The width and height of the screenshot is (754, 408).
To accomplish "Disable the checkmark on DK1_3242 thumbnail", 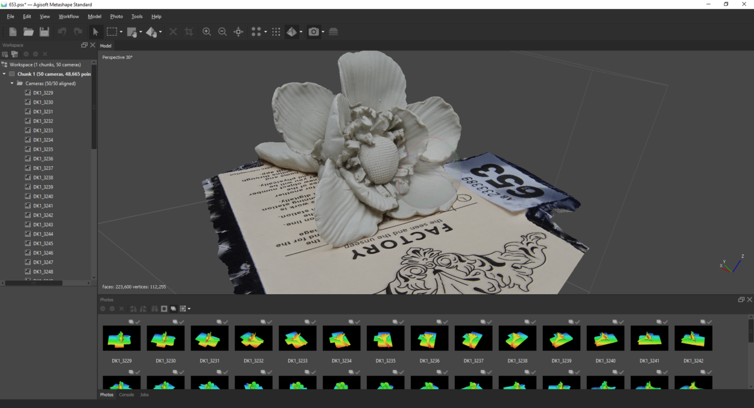I will tap(709, 321).
